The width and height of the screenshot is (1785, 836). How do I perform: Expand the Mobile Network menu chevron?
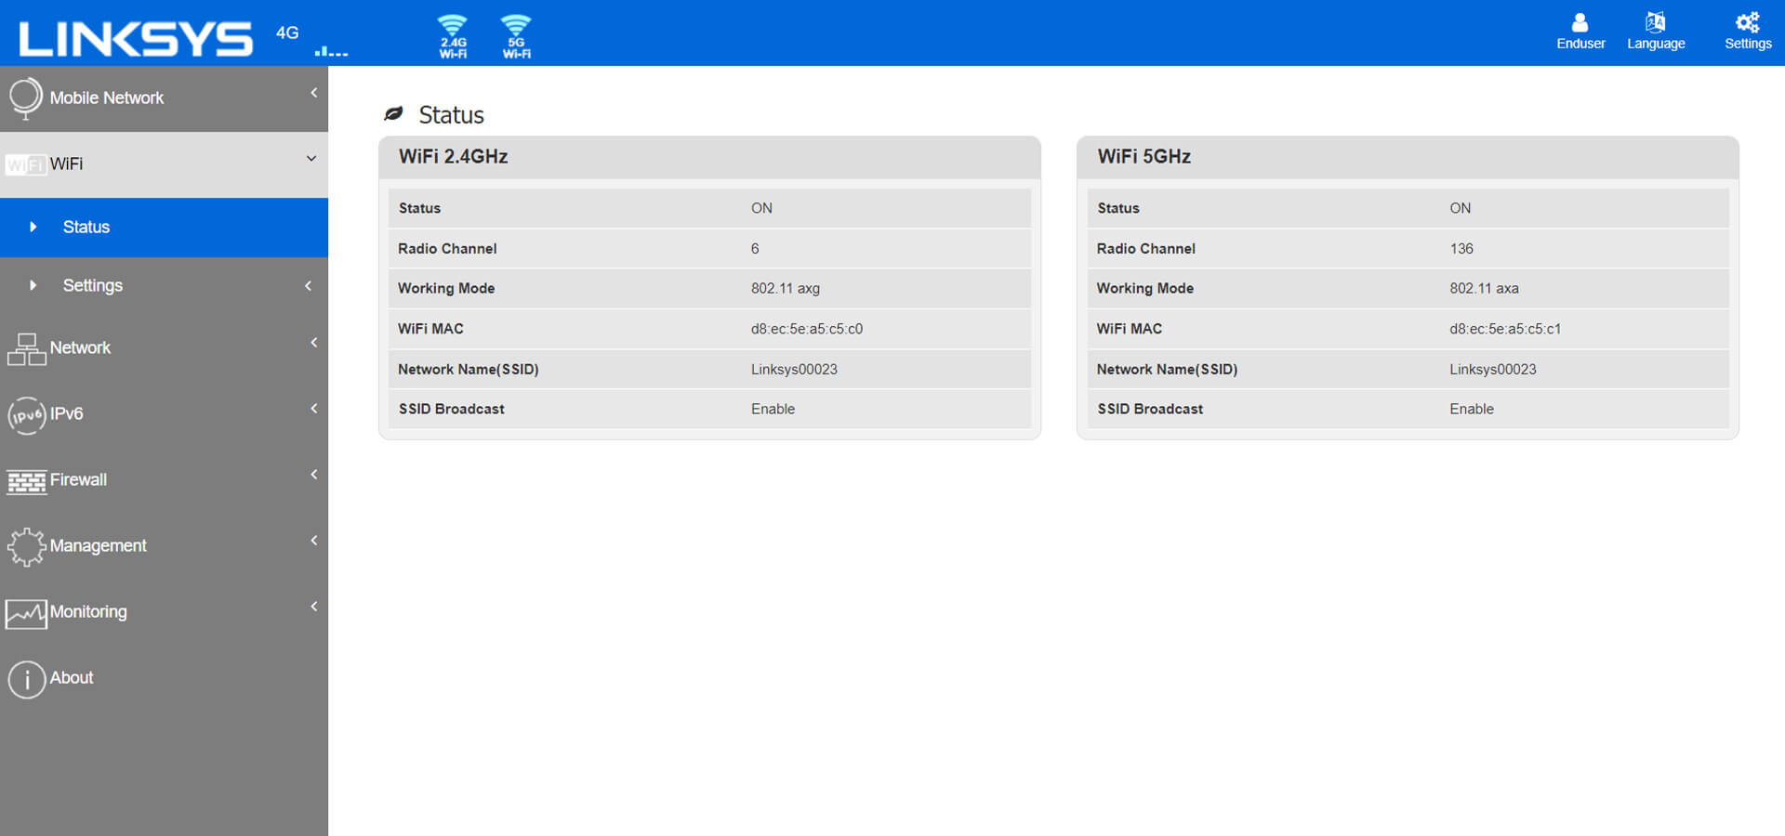(x=314, y=93)
